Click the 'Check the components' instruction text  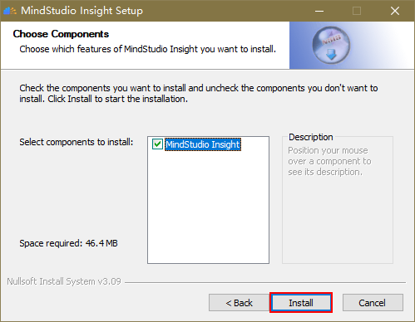pos(198,93)
